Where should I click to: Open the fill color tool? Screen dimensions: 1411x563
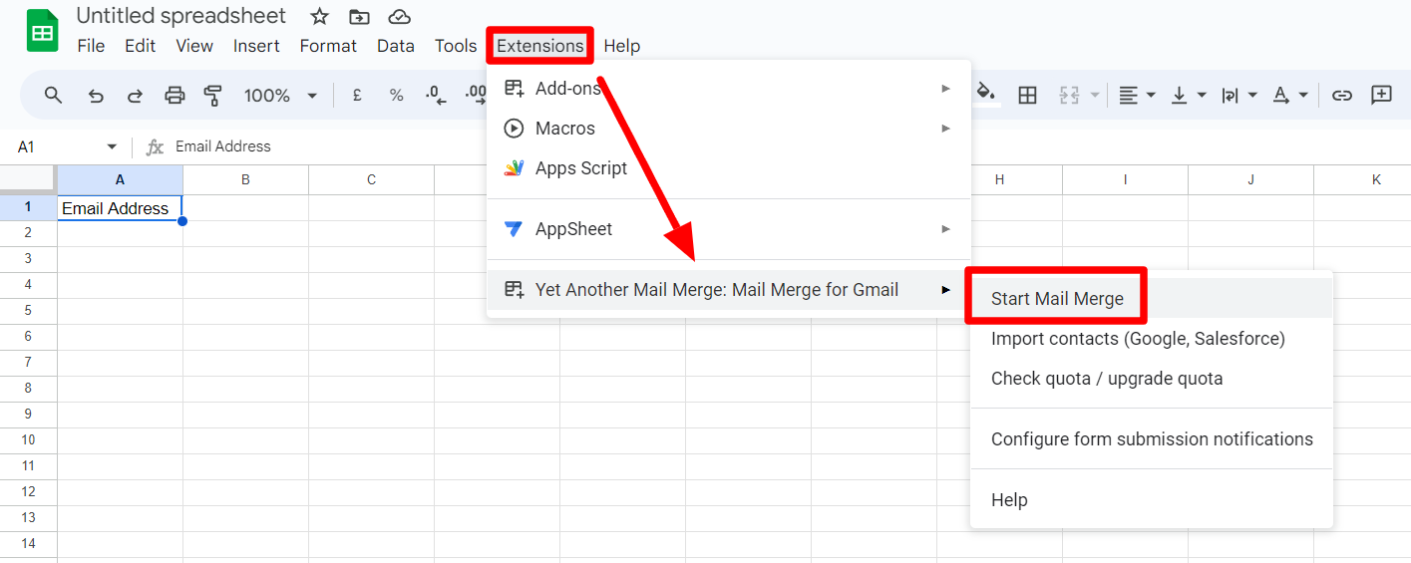tap(985, 92)
